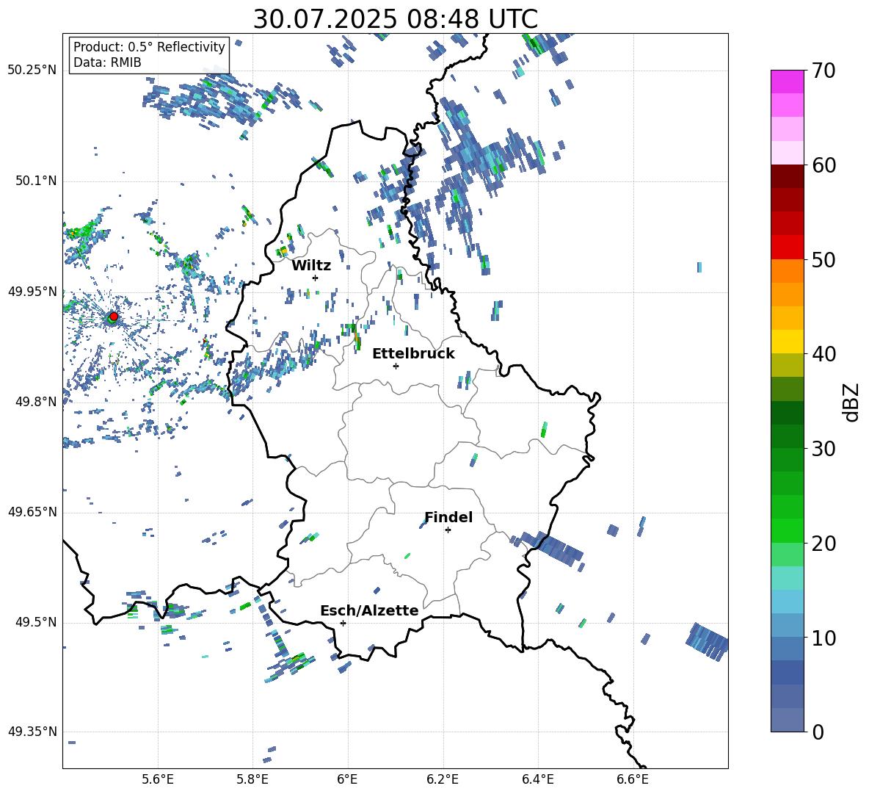Click the Wiltz station cross marker
Screen dimensions: 869x794
[x=316, y=278]
